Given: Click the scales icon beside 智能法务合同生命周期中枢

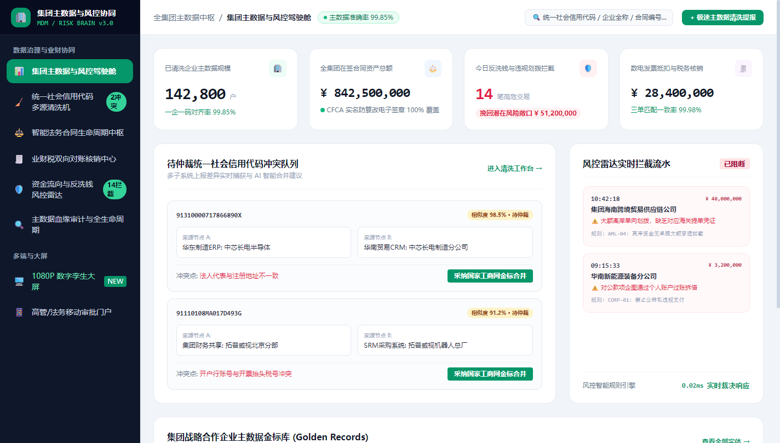Looking at the screenshot, I should [19, 133].
